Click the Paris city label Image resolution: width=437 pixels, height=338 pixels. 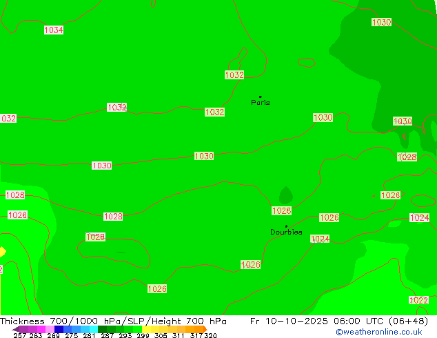pos(261,103)
